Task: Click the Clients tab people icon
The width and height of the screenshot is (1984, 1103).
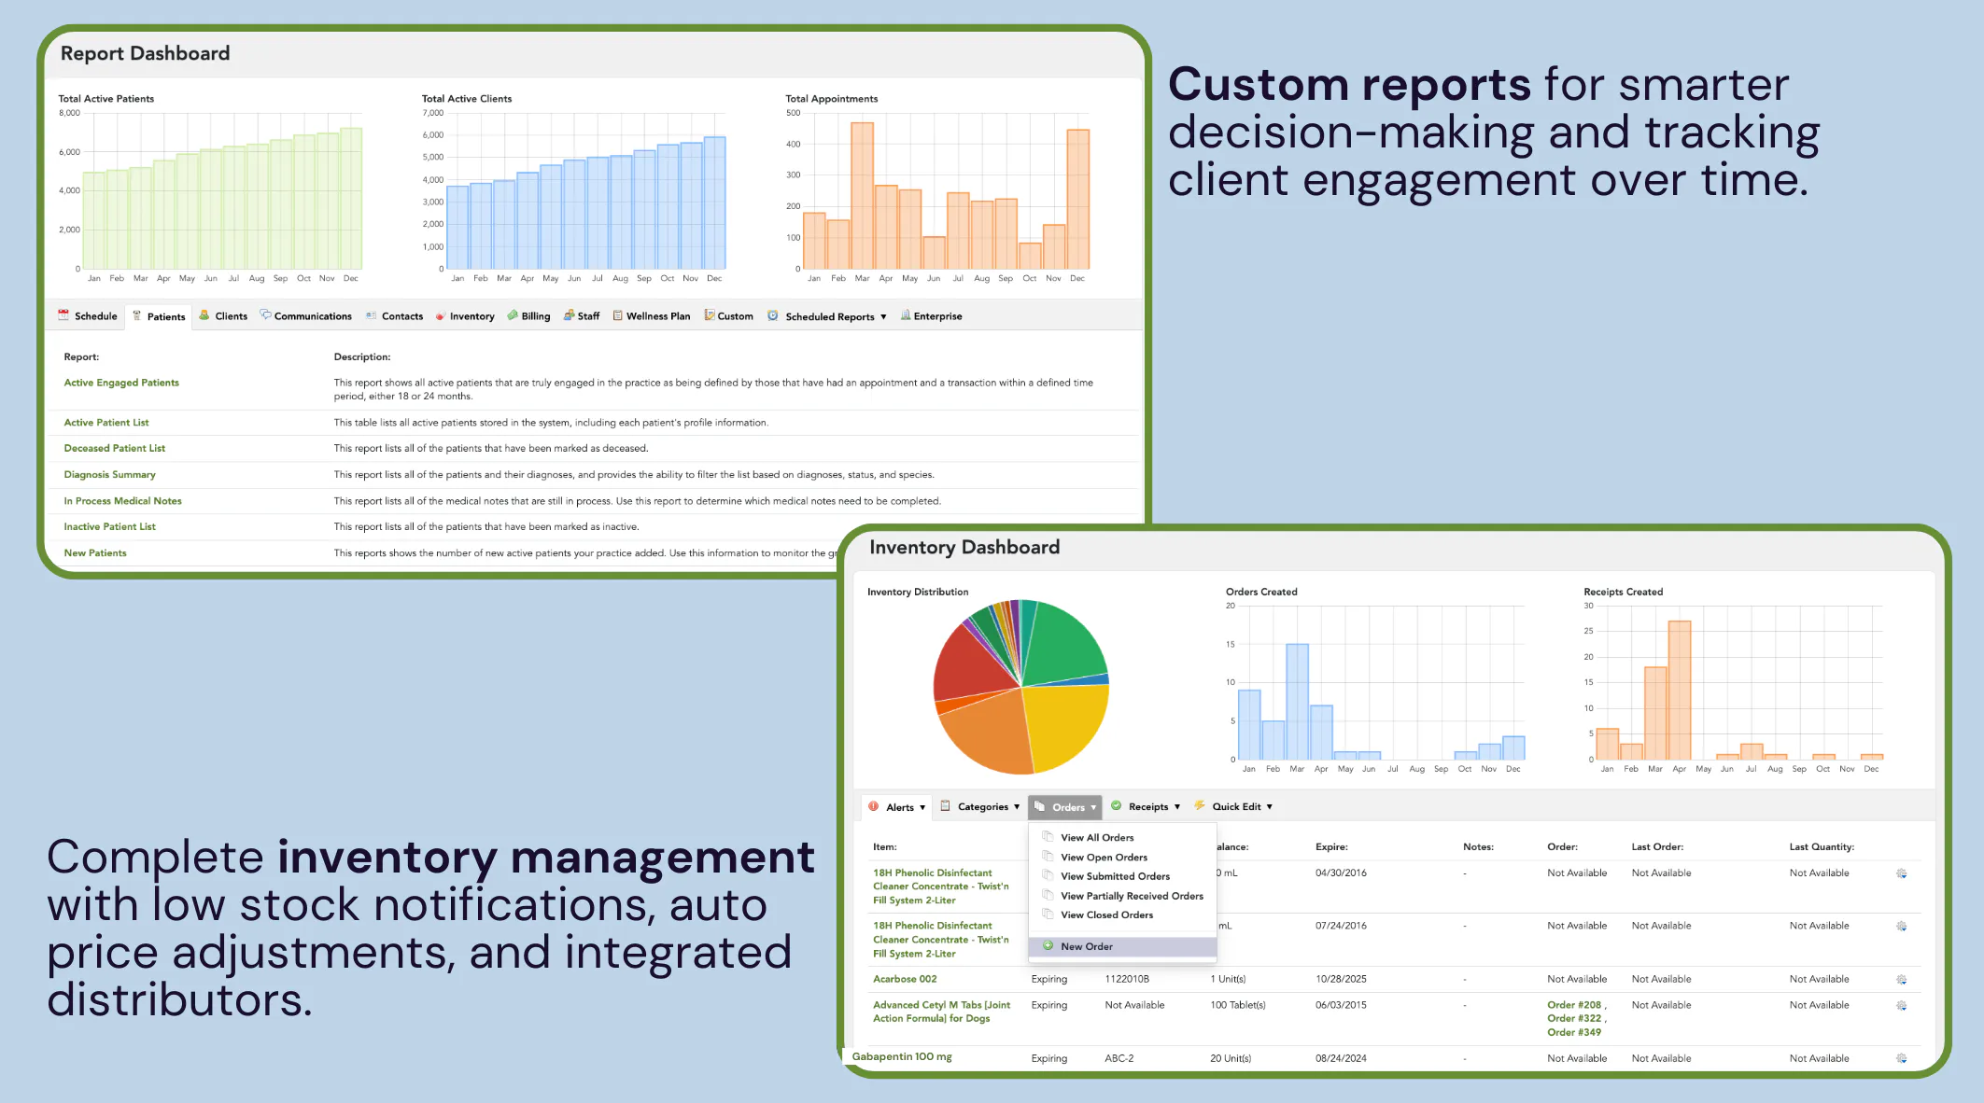Action: 204,315
